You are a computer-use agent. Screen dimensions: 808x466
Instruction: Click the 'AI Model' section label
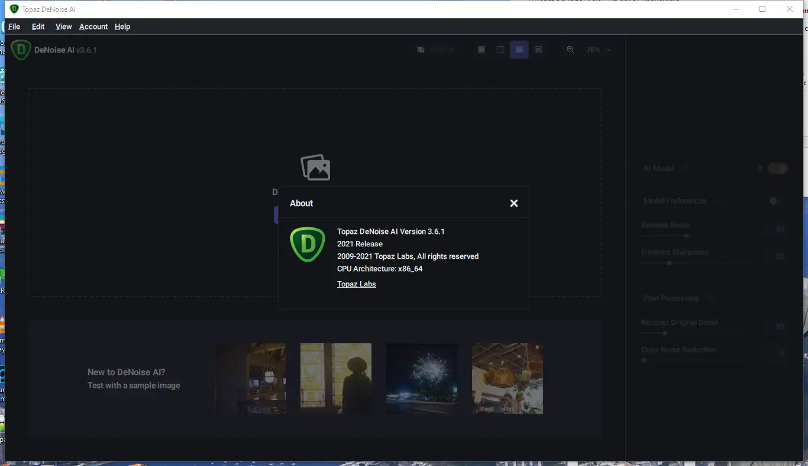point(658,168)
